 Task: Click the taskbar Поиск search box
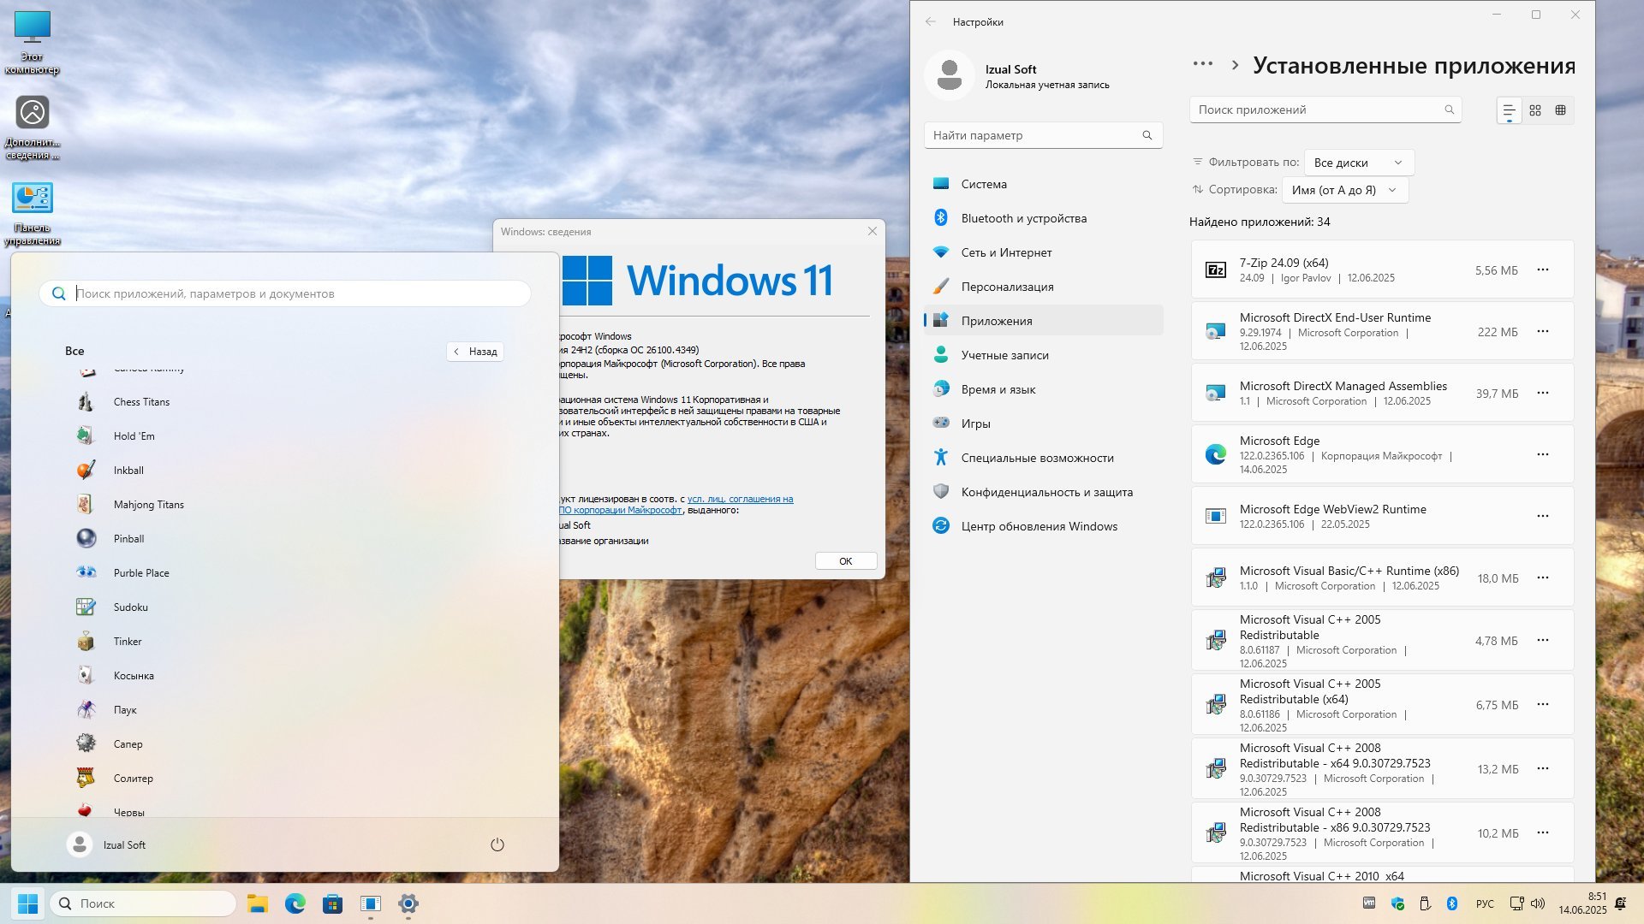point(143,903)
